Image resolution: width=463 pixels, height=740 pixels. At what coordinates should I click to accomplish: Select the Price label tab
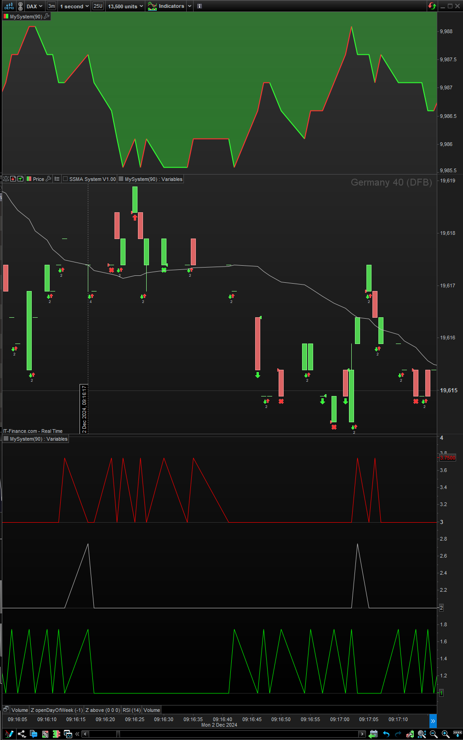pos(39,179)
